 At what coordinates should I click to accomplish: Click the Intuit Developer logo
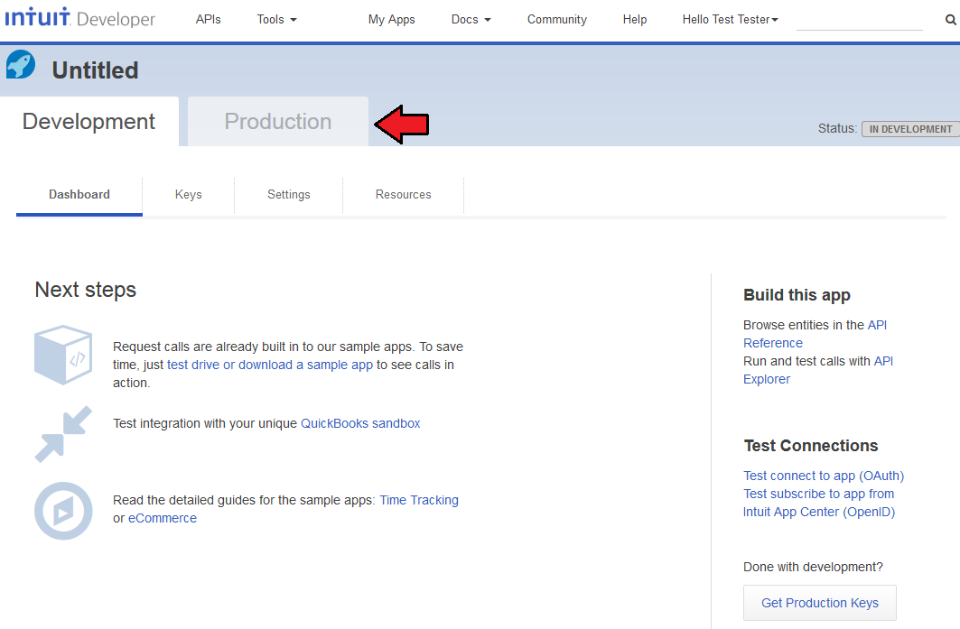pos(80,17)
